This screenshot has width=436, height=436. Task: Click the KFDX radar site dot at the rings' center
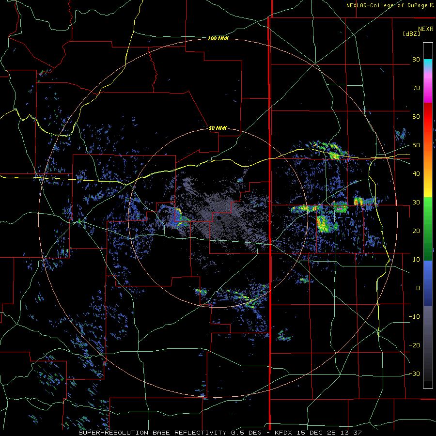pyautogui.click(x=219, y=218)
